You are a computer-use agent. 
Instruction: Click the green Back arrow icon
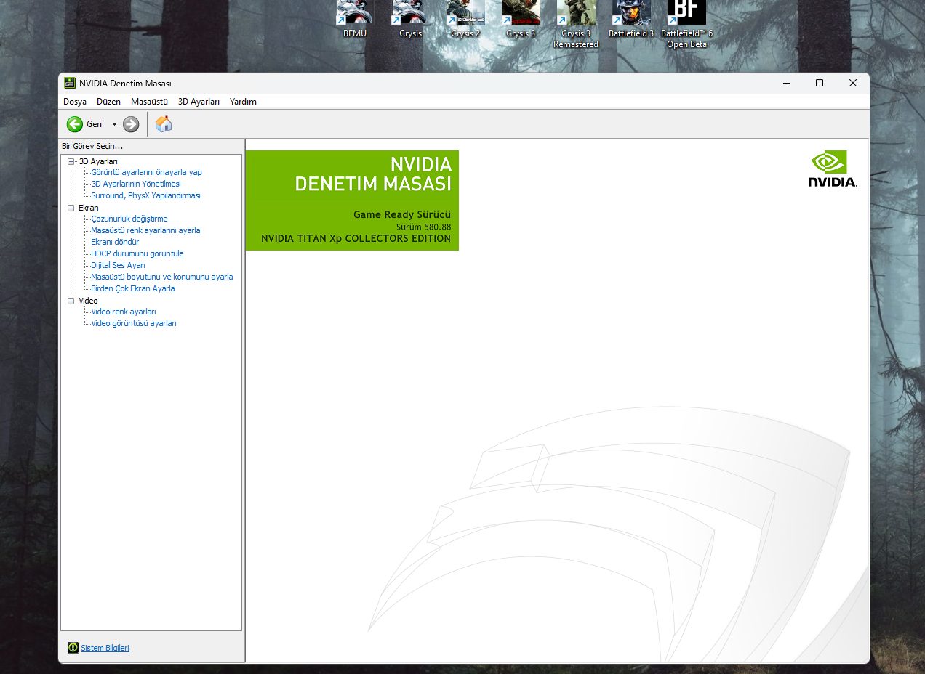point(74,124)
